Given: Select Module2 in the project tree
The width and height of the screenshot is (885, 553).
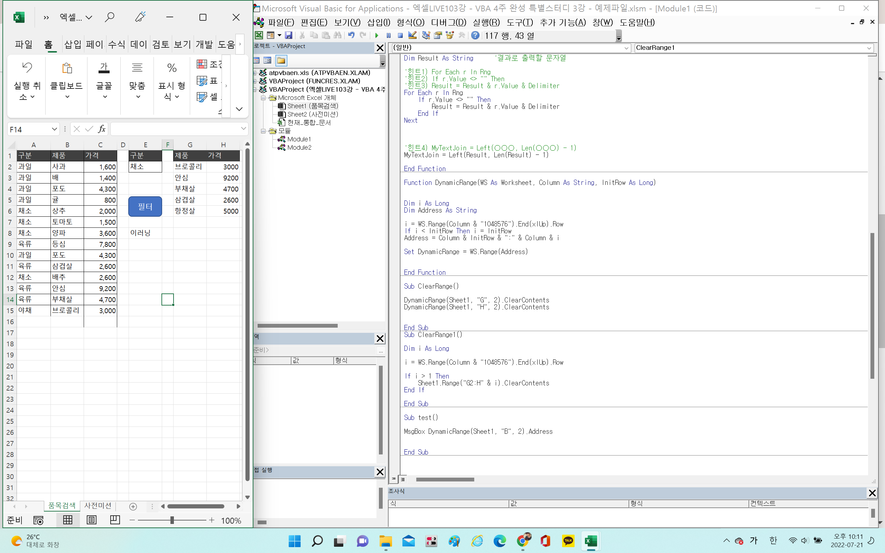Looking at the screenshot, I should click(299, 147).
